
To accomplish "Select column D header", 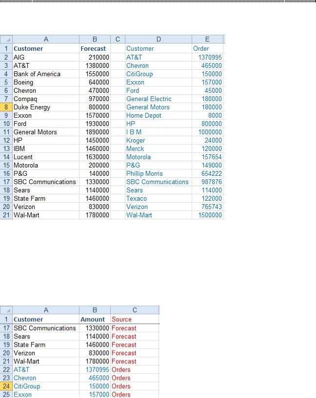I will coord(158,40).
